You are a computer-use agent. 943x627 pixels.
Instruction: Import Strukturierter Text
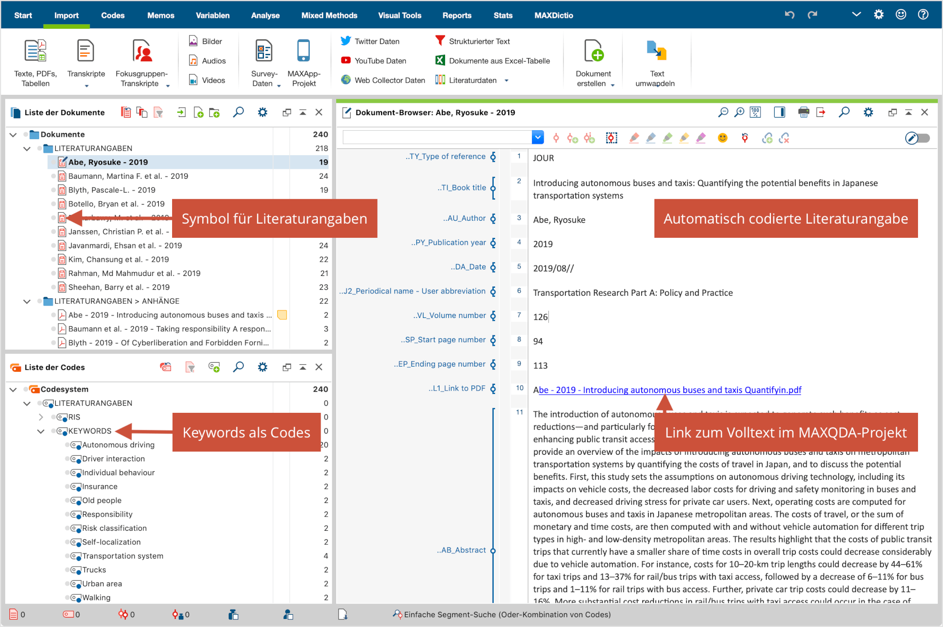pyautogui.click(x=472, y=42)
